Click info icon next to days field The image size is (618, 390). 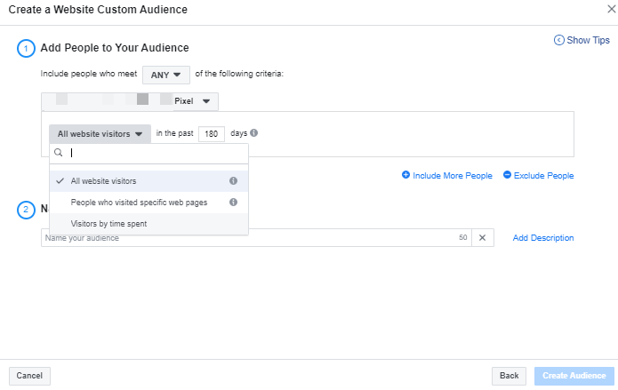(254, 133)
